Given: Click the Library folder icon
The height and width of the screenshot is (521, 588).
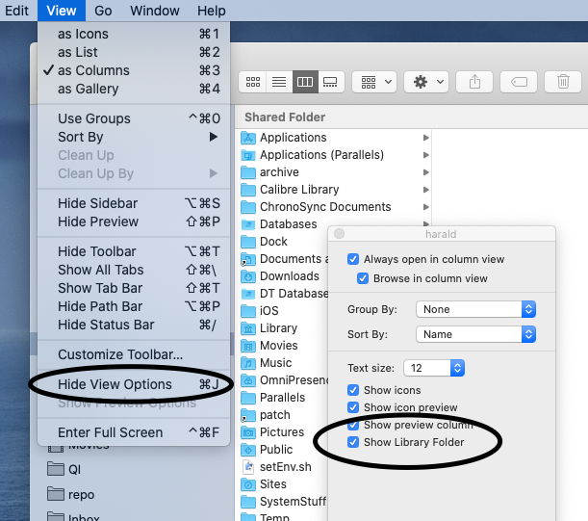Looking at the screenshot, I should point(248,328).
